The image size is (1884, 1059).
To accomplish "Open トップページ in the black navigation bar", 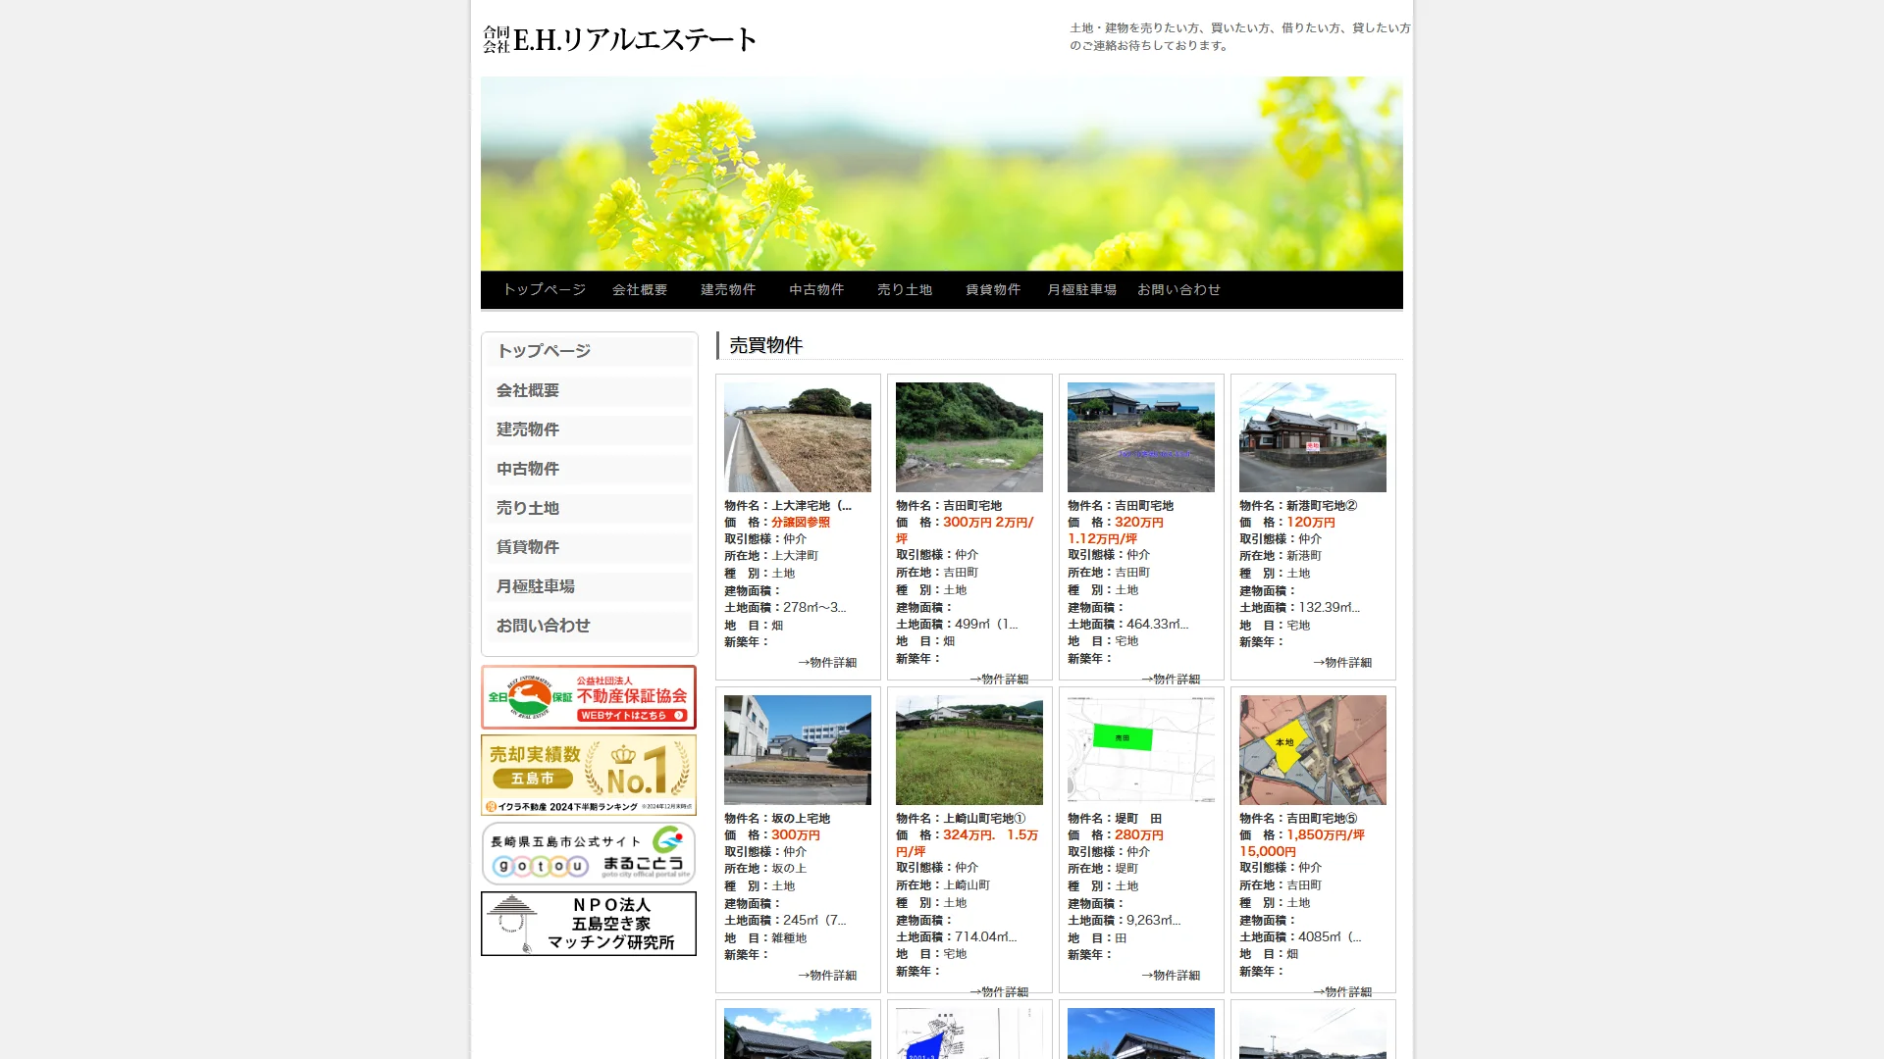I will (544, 289).
